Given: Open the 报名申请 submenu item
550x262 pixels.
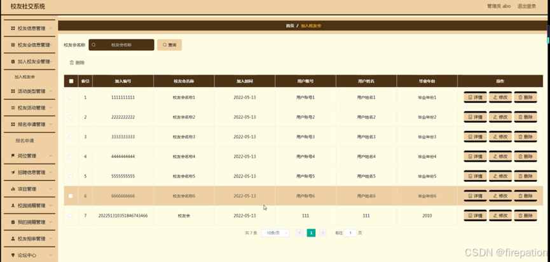Looking at the screenshot, I should pos(25,141).
